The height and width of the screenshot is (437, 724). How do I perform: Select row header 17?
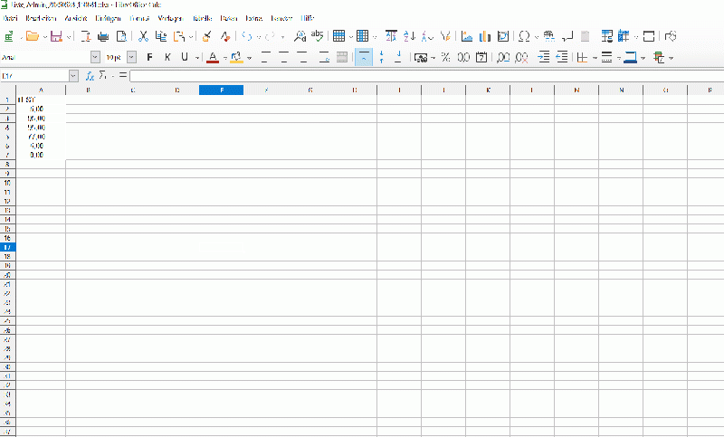coord(7,247)
